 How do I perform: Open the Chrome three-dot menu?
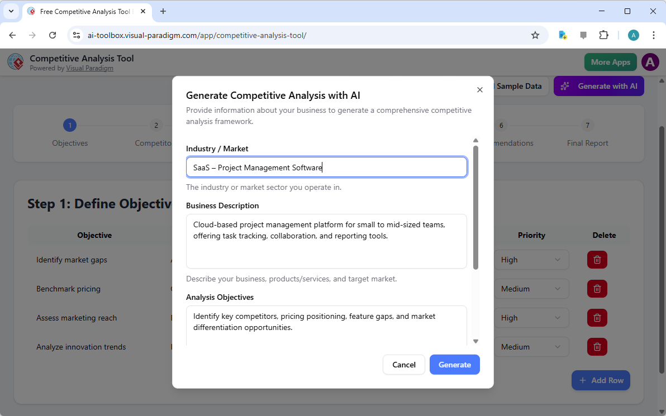coord(654,35)
